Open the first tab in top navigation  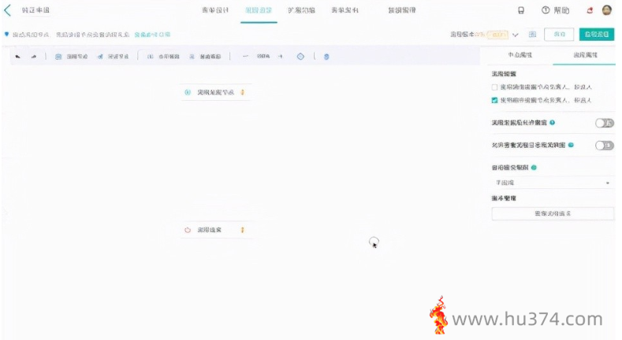click(x=215, y=10)
